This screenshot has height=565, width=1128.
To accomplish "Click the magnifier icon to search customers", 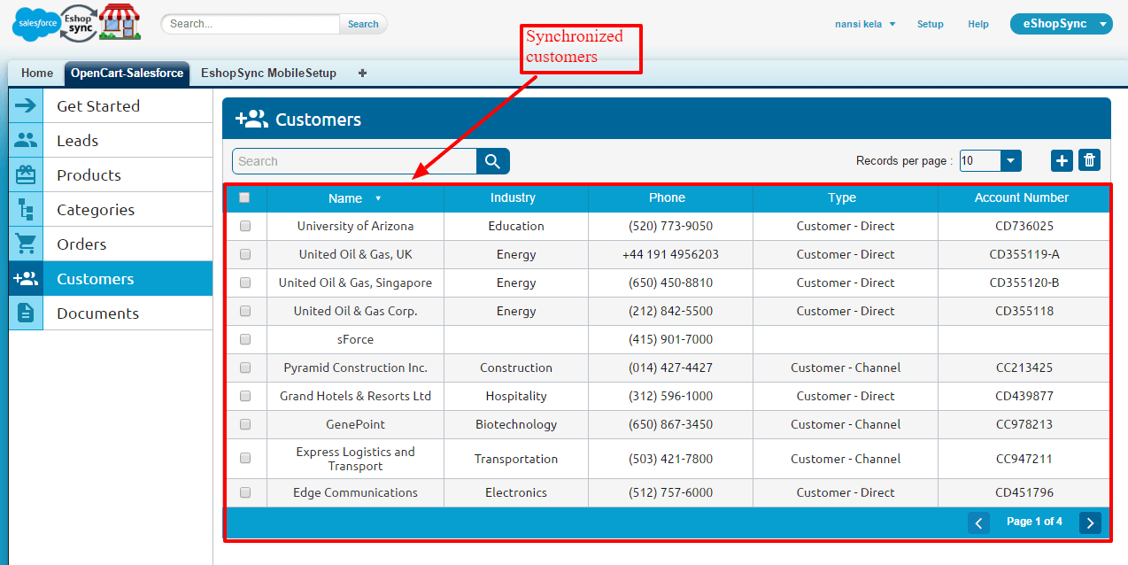I will (x=492, y=160).
